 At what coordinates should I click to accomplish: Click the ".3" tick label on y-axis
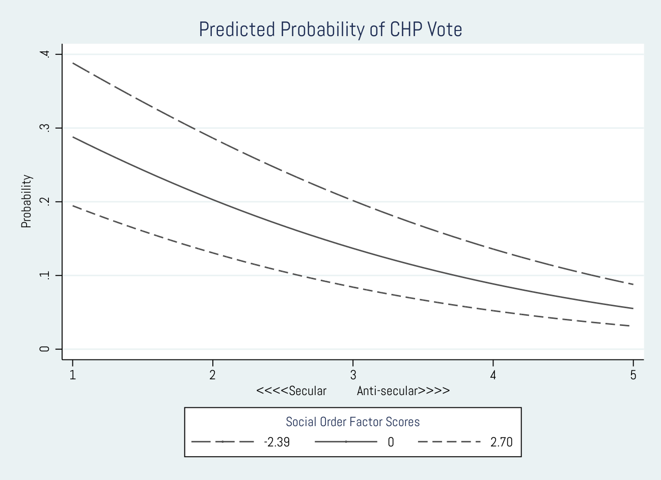coord(45,128)
